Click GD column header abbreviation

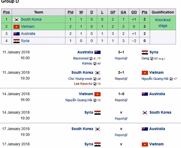point(134,12)
